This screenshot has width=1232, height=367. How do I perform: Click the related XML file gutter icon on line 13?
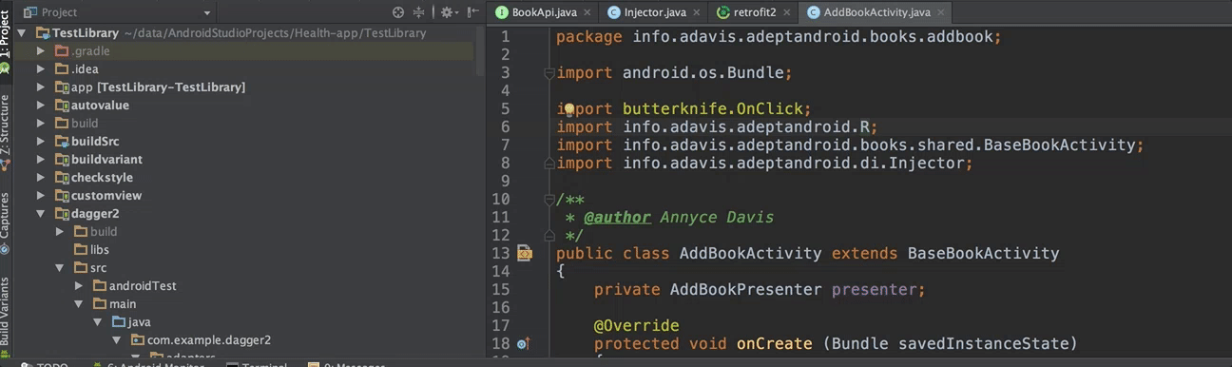coord(524,254)
